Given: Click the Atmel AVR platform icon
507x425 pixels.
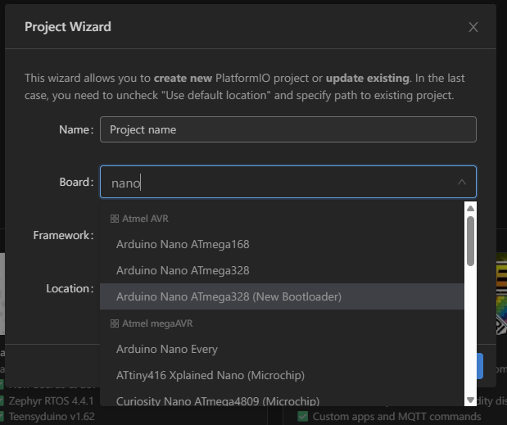Looking at the screenshot, I should (115, 219).
